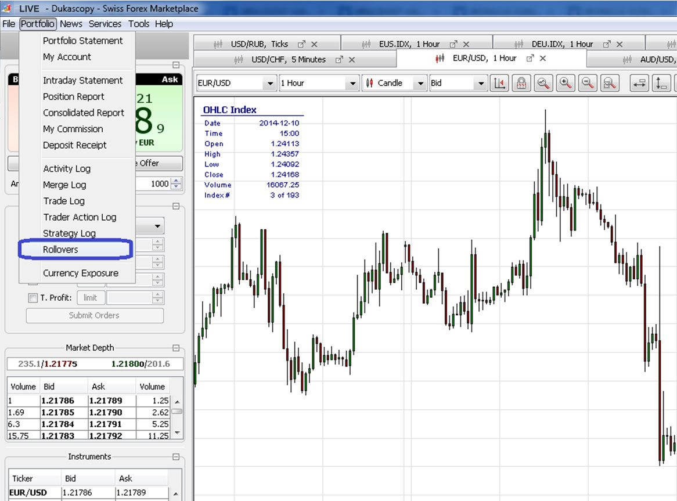Image resolution: width=677 pixels, height=501 pixels.
Task: Collapse the Market Depth panel
Action: click(176, 348)
